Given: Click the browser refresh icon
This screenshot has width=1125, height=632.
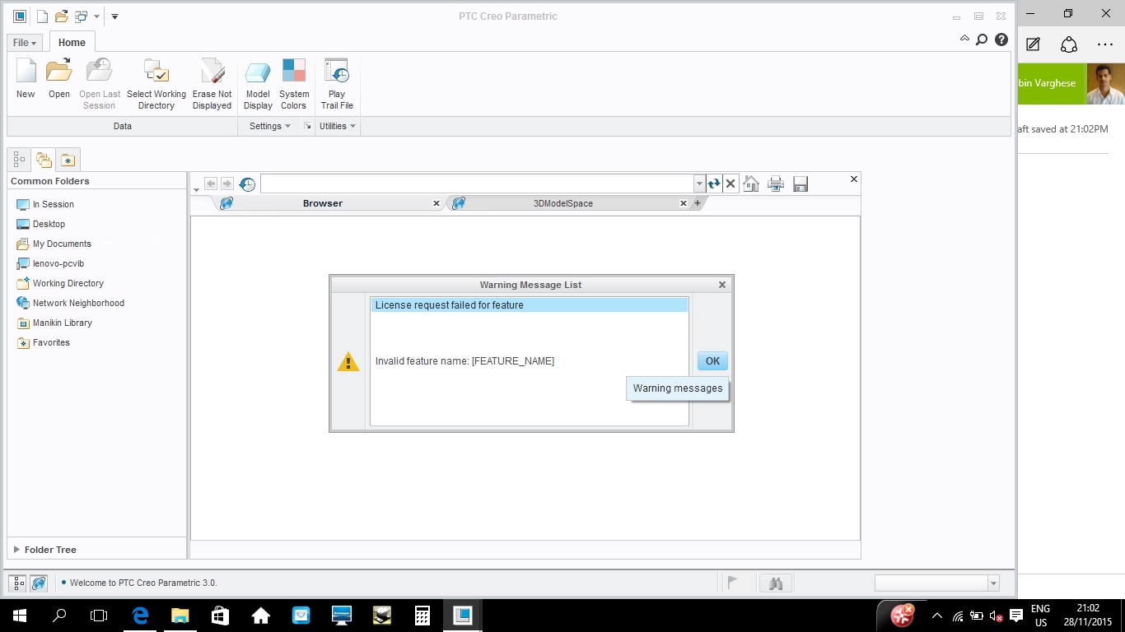Looking at the screenshot, I should [x=714, y=184].
